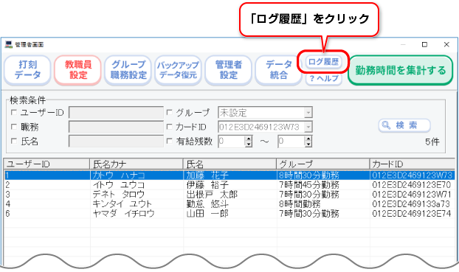Enable the ユーザーID checkbox
459x272 pixels.
point(14,113)
